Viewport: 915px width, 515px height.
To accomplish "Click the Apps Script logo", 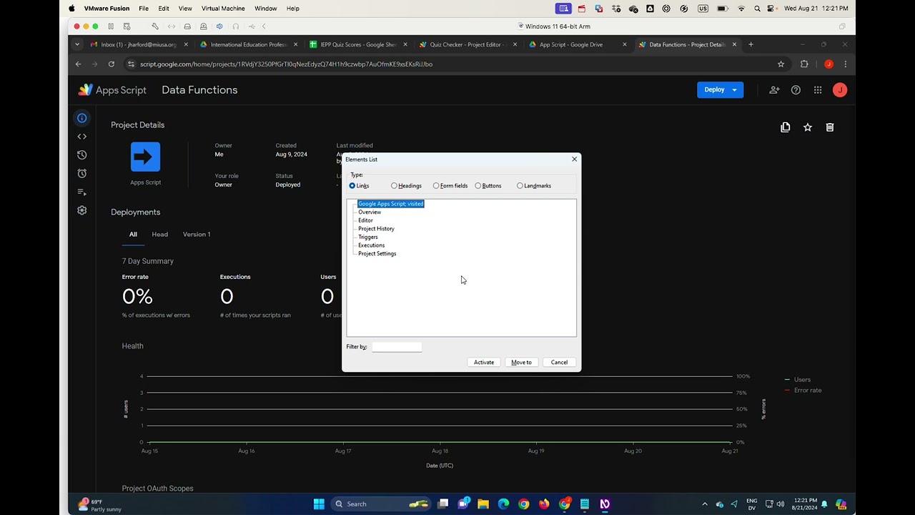I will point(112,90).
